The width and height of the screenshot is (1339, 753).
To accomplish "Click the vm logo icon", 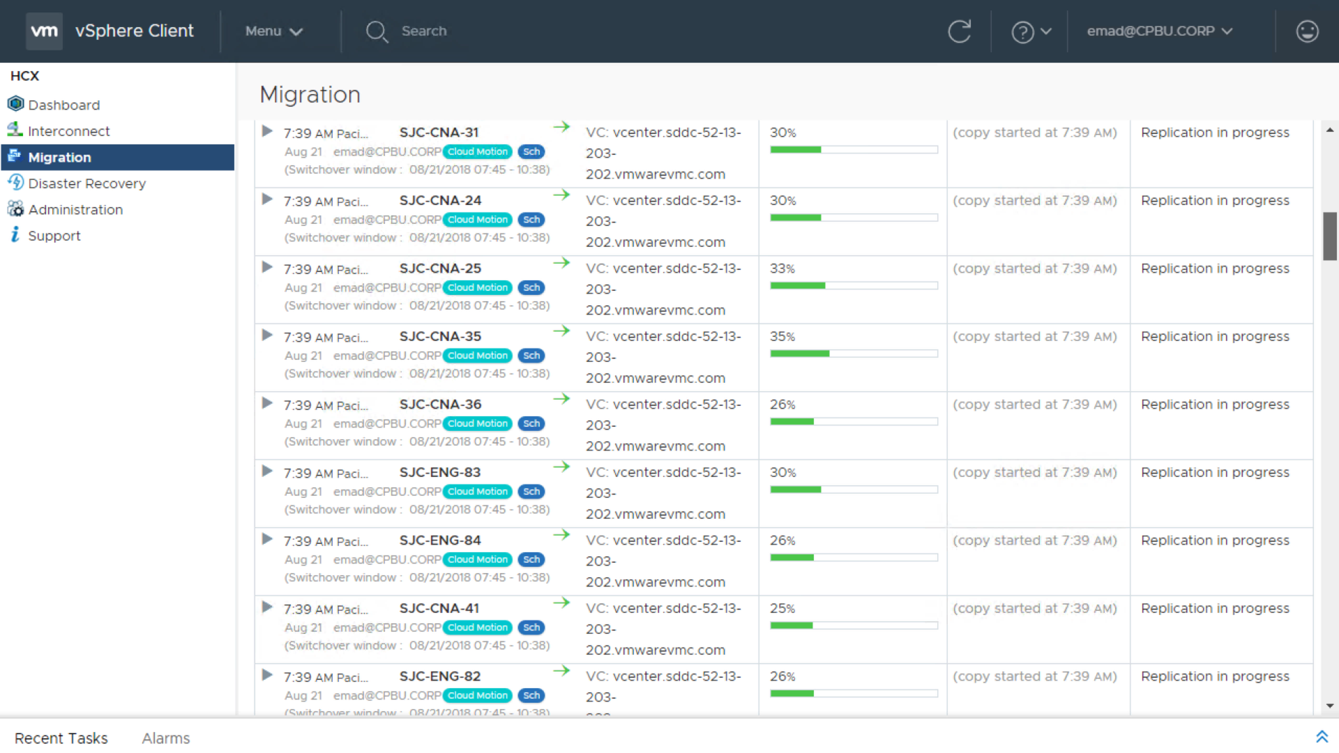I will (x=44, y=31).
